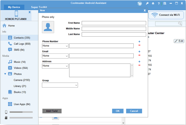The height and width of the screenshot is (125, 186).
Task: Open Phone Number type dropdown
Action: tap(55, 46)
